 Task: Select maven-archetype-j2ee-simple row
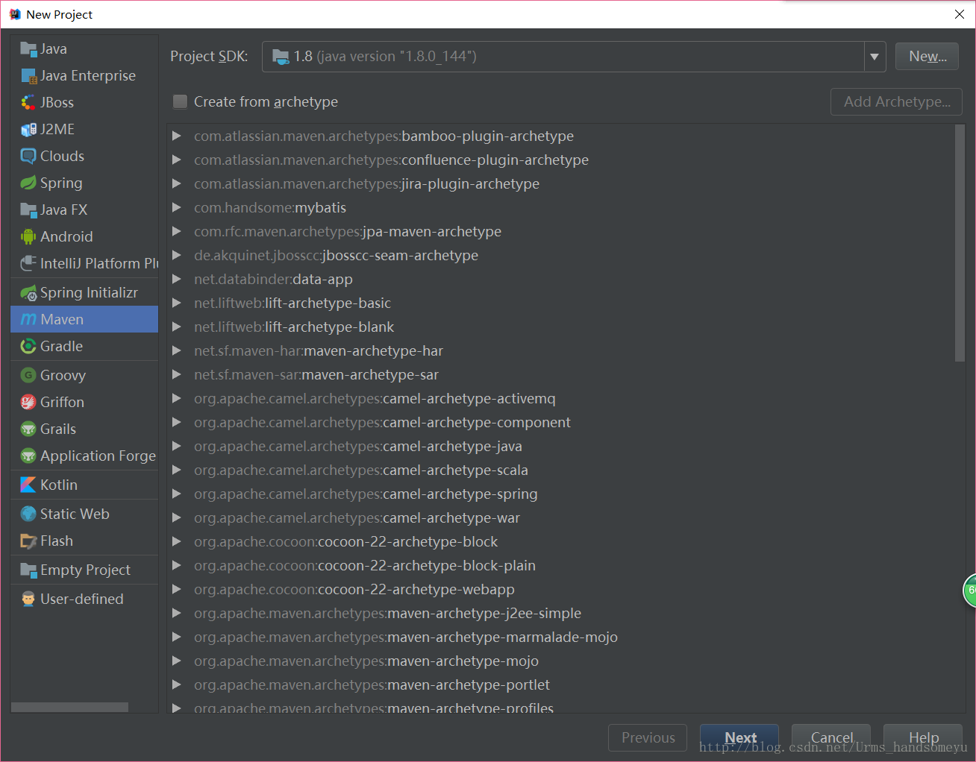[x=561, y=614]
